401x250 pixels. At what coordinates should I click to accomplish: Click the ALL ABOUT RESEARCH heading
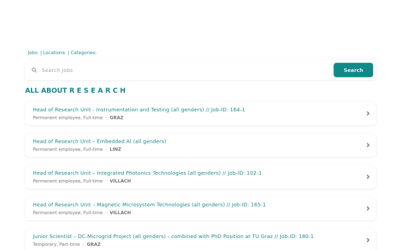(x=76, y=90)
